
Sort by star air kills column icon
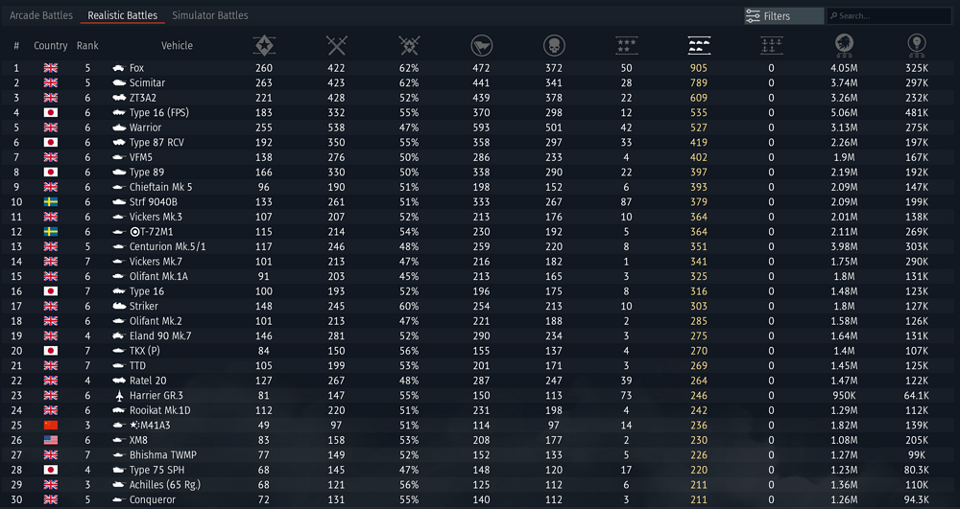tap(626, 45)
